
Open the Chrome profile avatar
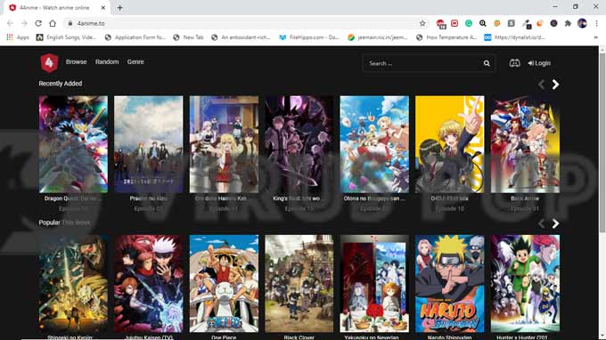[582, 23]
